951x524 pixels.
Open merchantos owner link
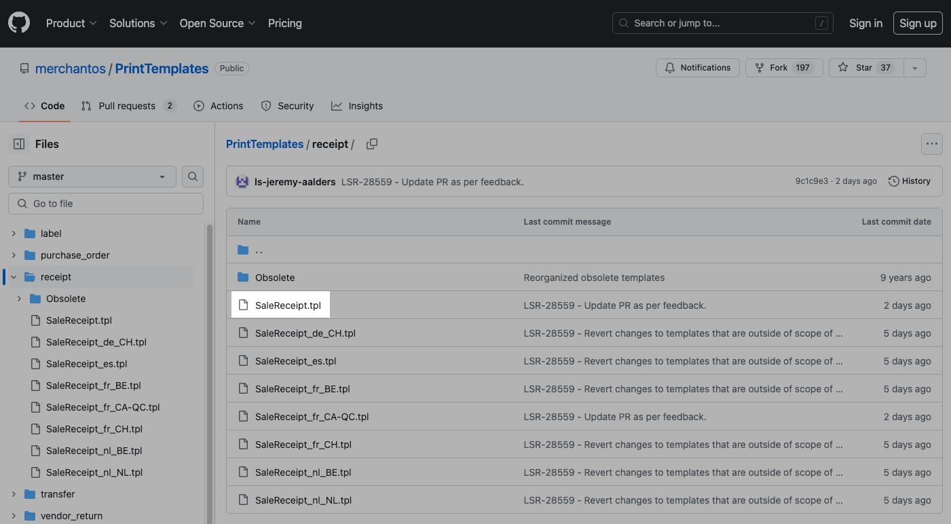[x=71, y=69]
